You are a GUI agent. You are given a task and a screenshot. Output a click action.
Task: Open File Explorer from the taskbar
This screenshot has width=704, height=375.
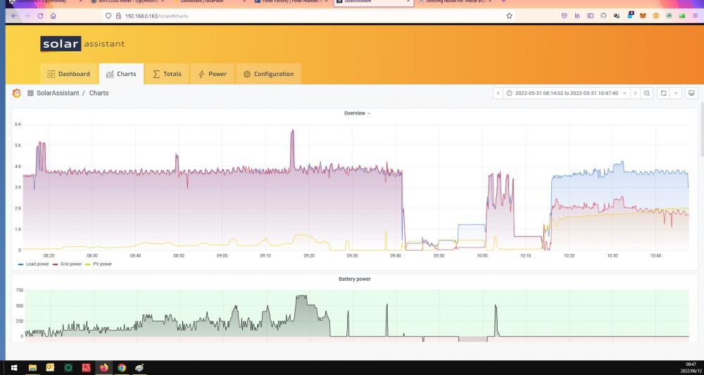32,368
